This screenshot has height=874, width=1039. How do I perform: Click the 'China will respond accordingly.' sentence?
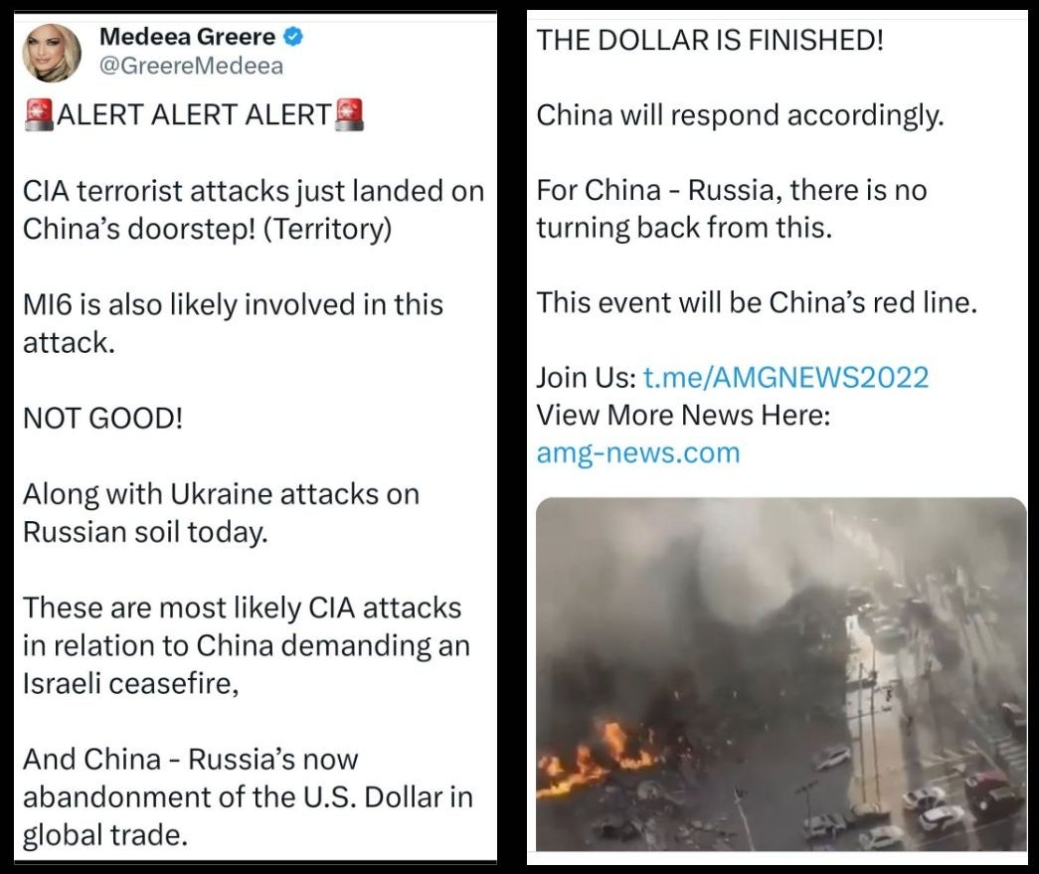pos(740,116)
